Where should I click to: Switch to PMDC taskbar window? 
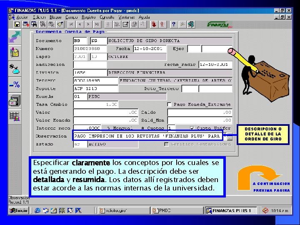tap(177, 211)
